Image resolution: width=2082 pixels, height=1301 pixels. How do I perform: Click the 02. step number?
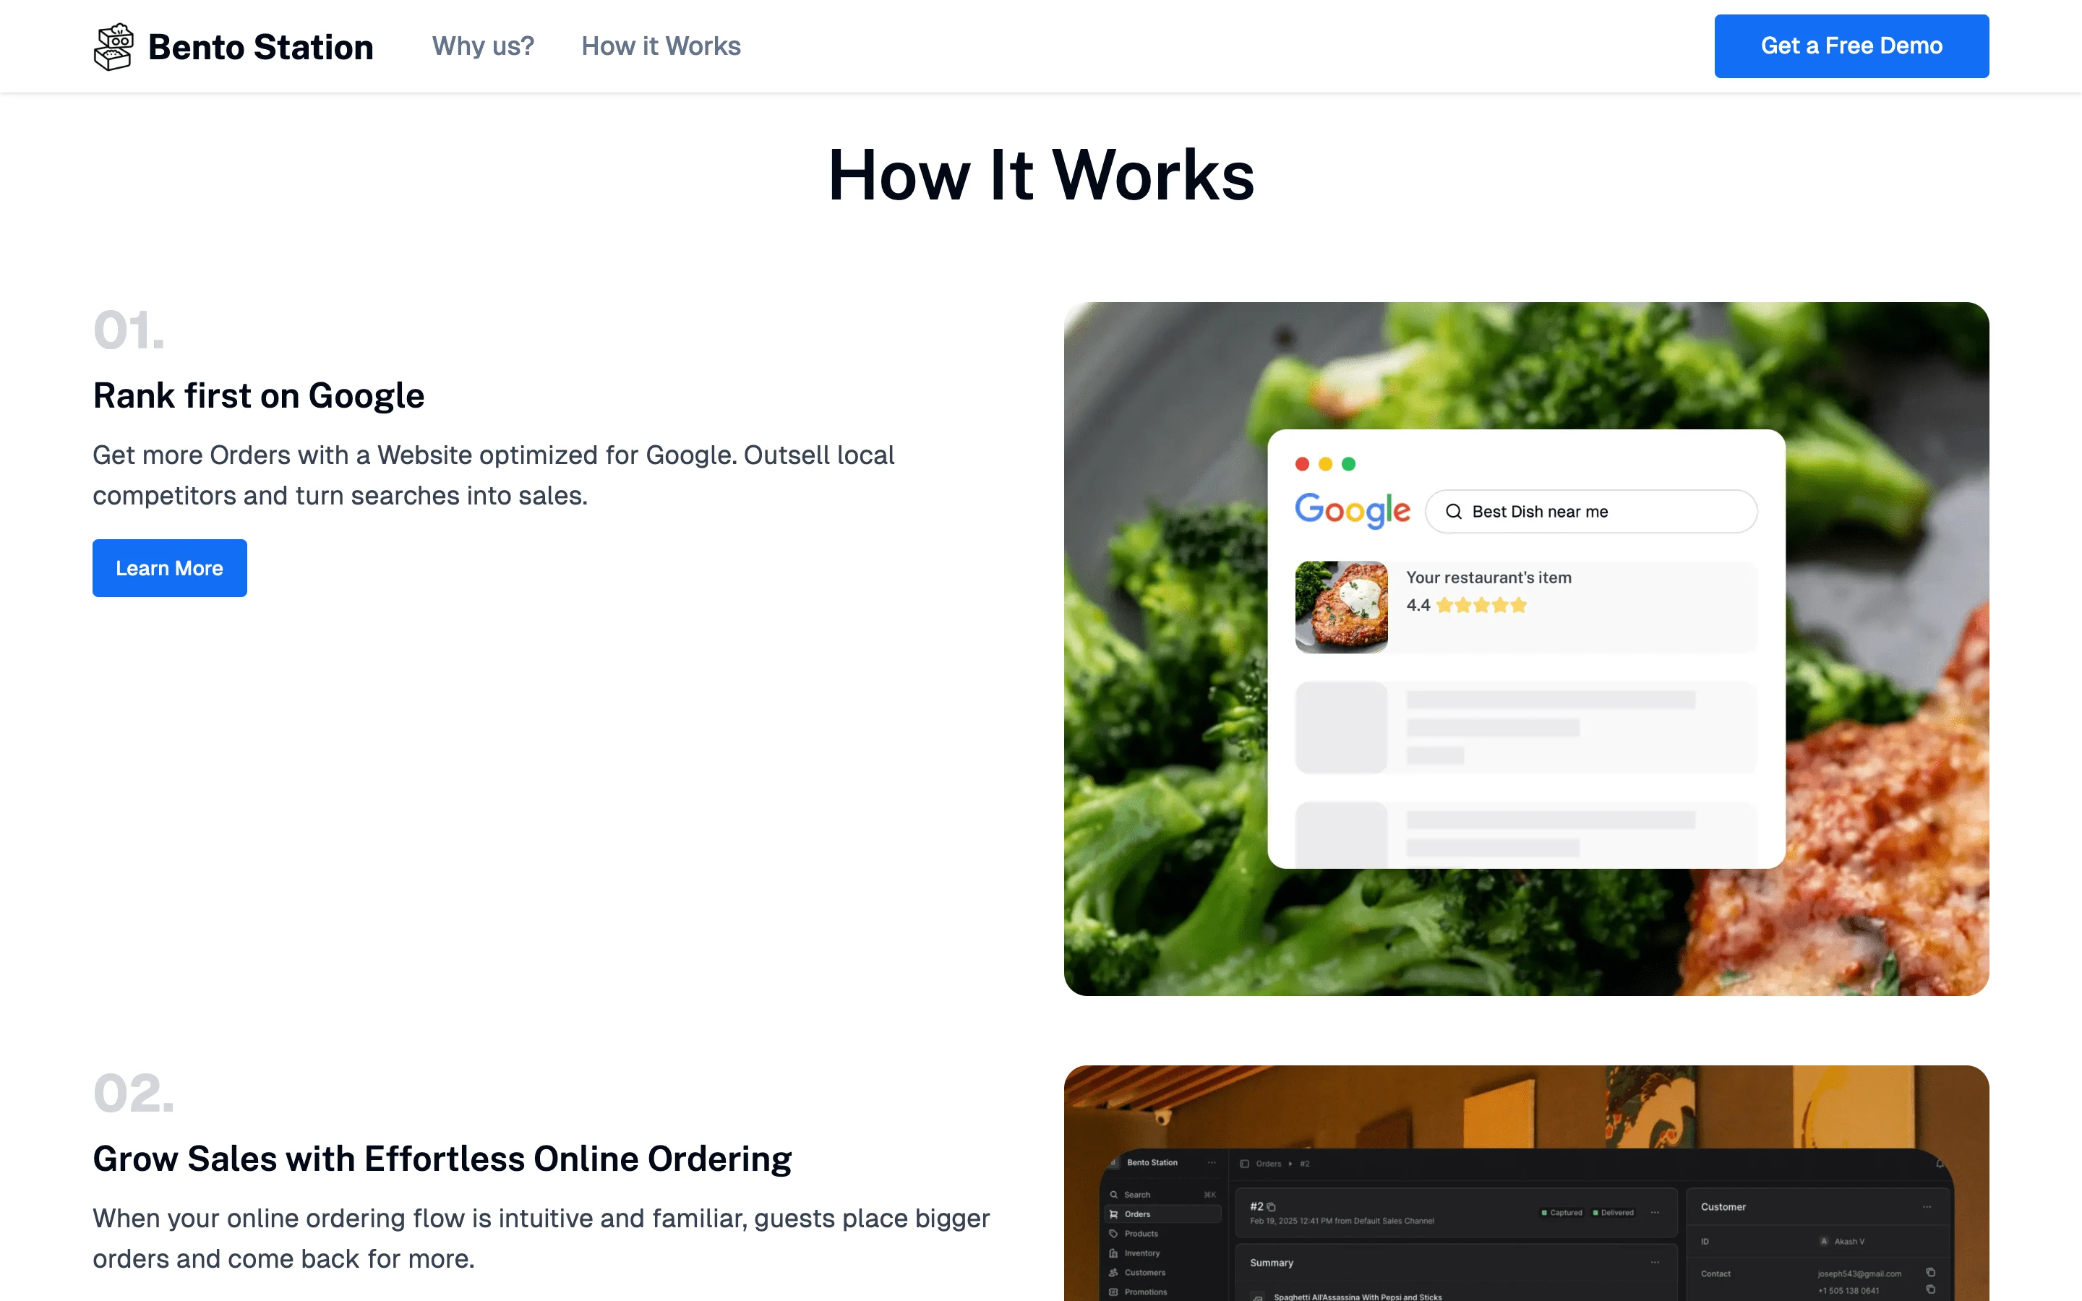click(133, 1094)
